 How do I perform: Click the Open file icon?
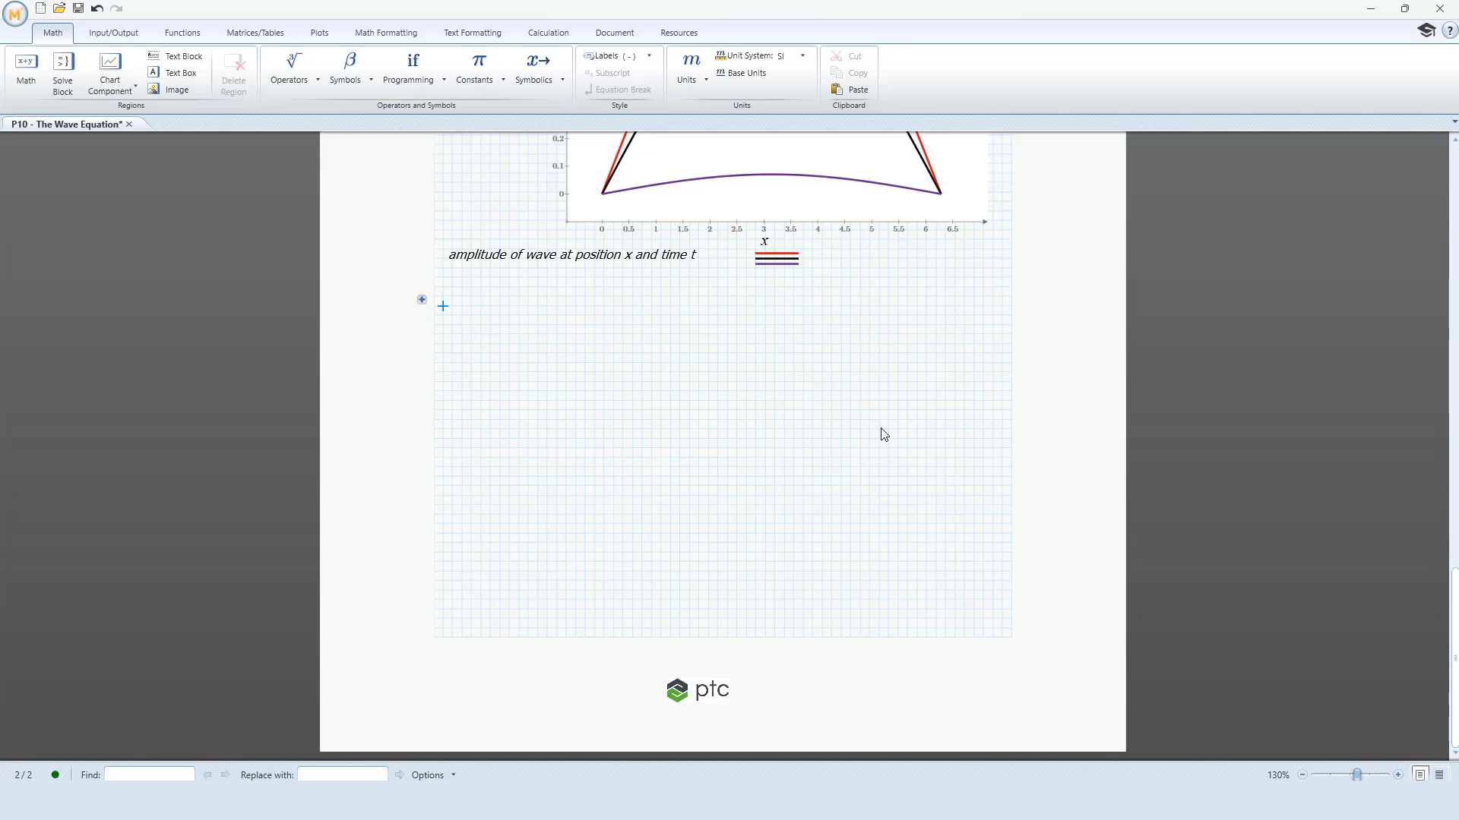pos(59,8)
